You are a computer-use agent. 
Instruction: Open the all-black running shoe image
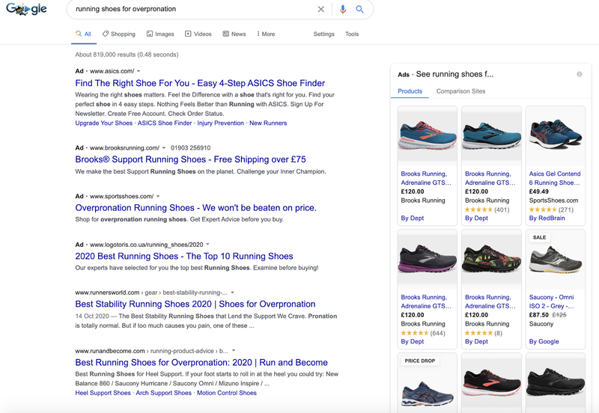point(556,383)
